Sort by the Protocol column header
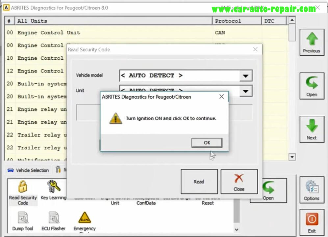The image size is (328, 237). coord(237,21)
